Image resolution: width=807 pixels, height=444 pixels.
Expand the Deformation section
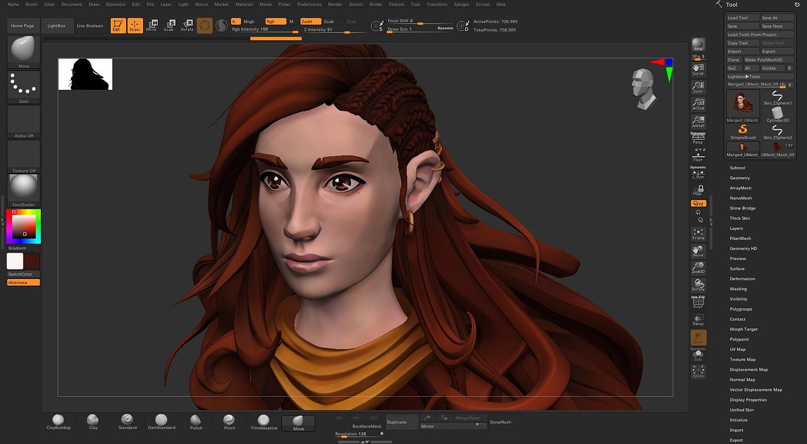[x=742, y=278]
